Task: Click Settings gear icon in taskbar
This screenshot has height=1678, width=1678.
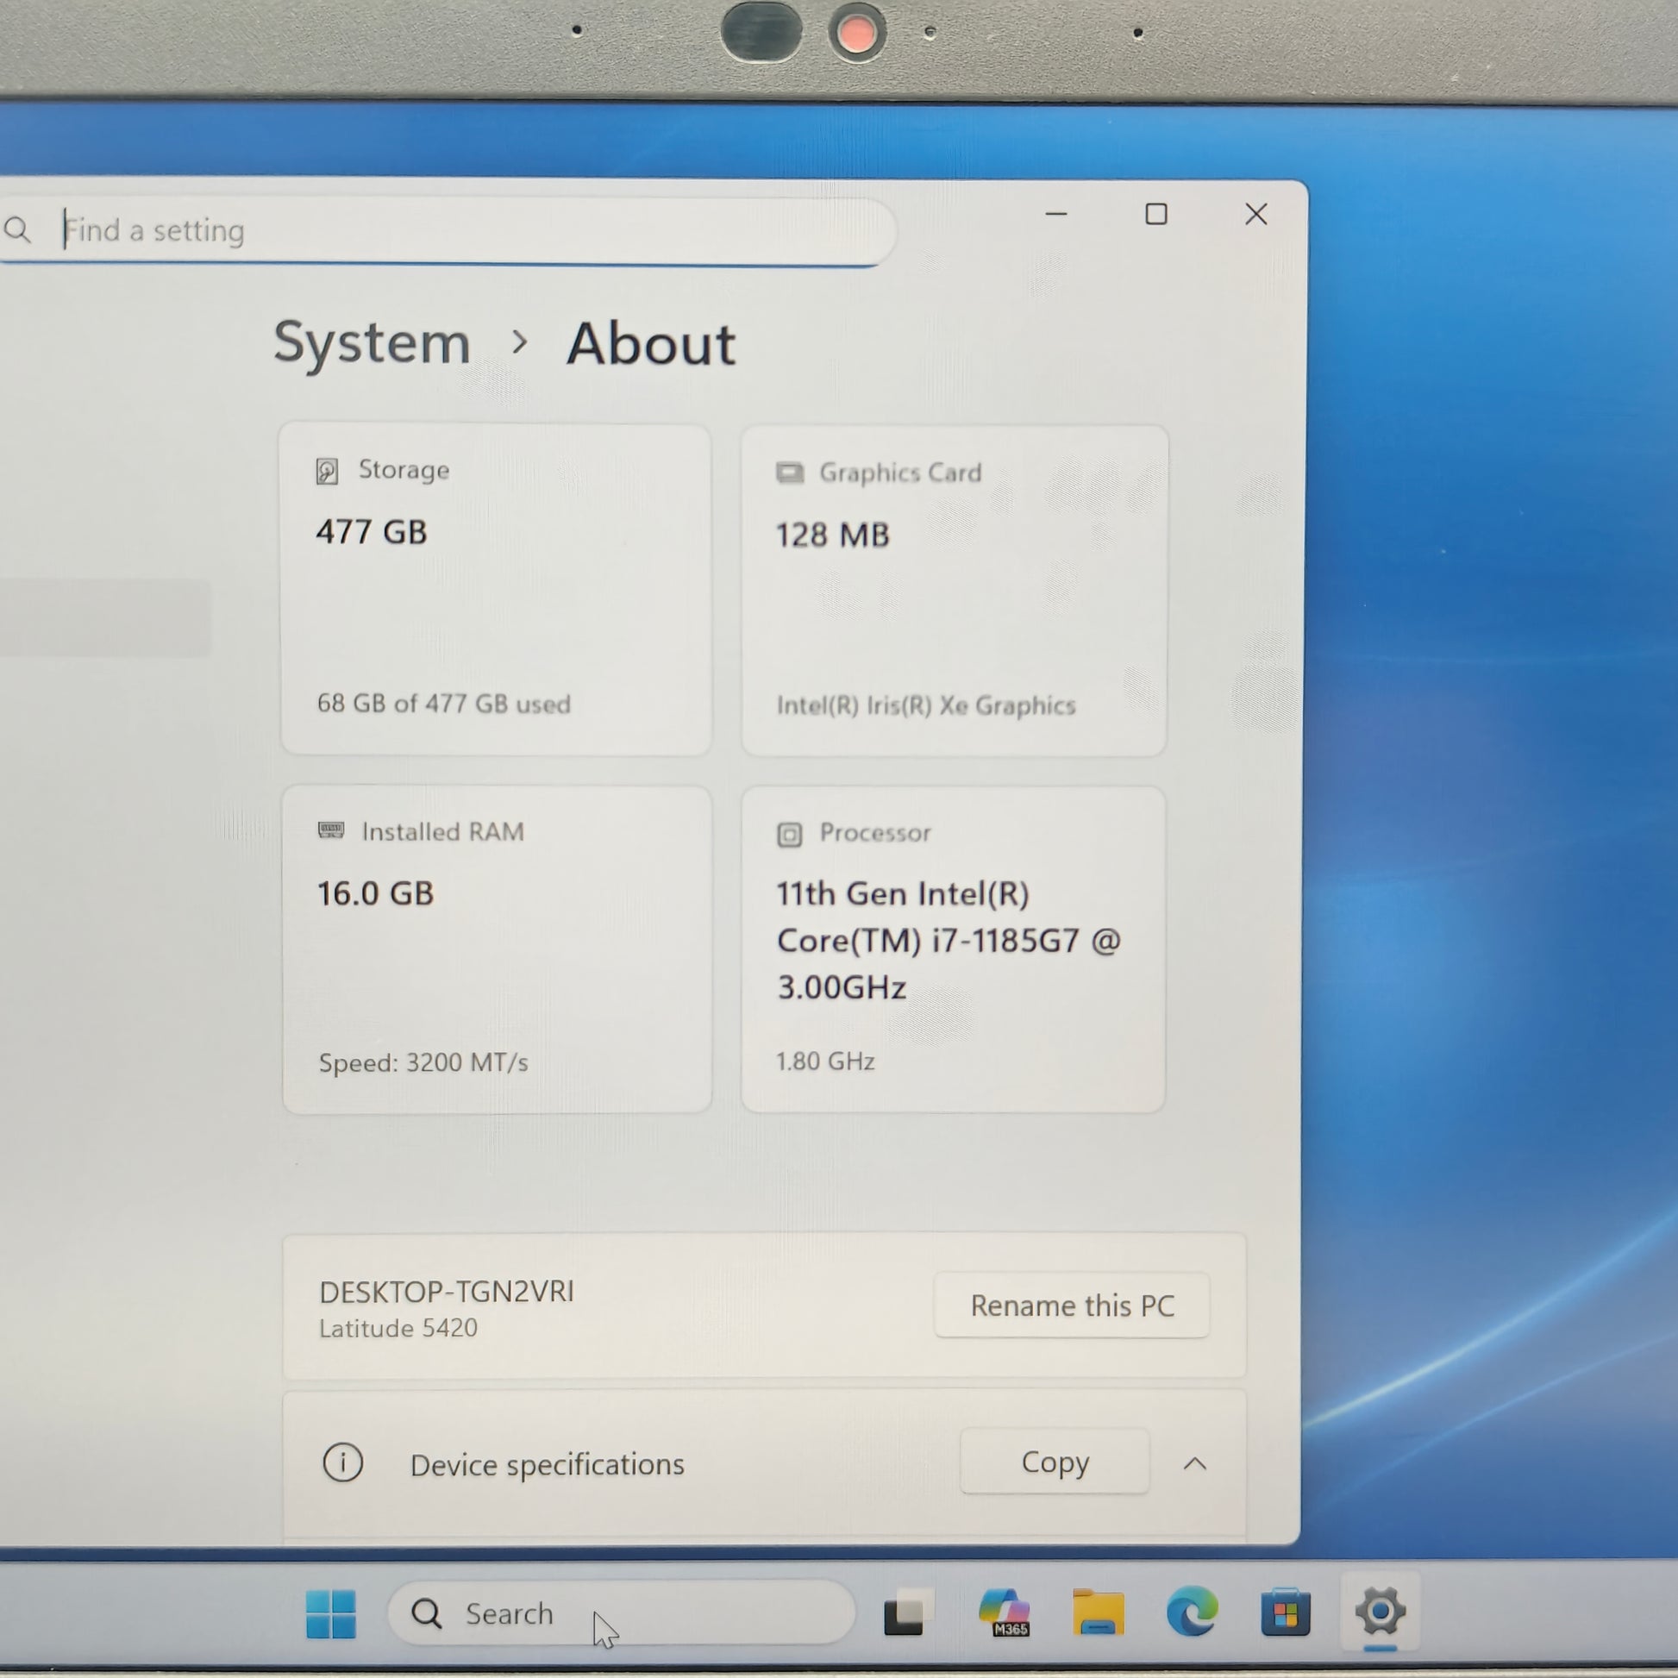Action: coord(1380,1612)
